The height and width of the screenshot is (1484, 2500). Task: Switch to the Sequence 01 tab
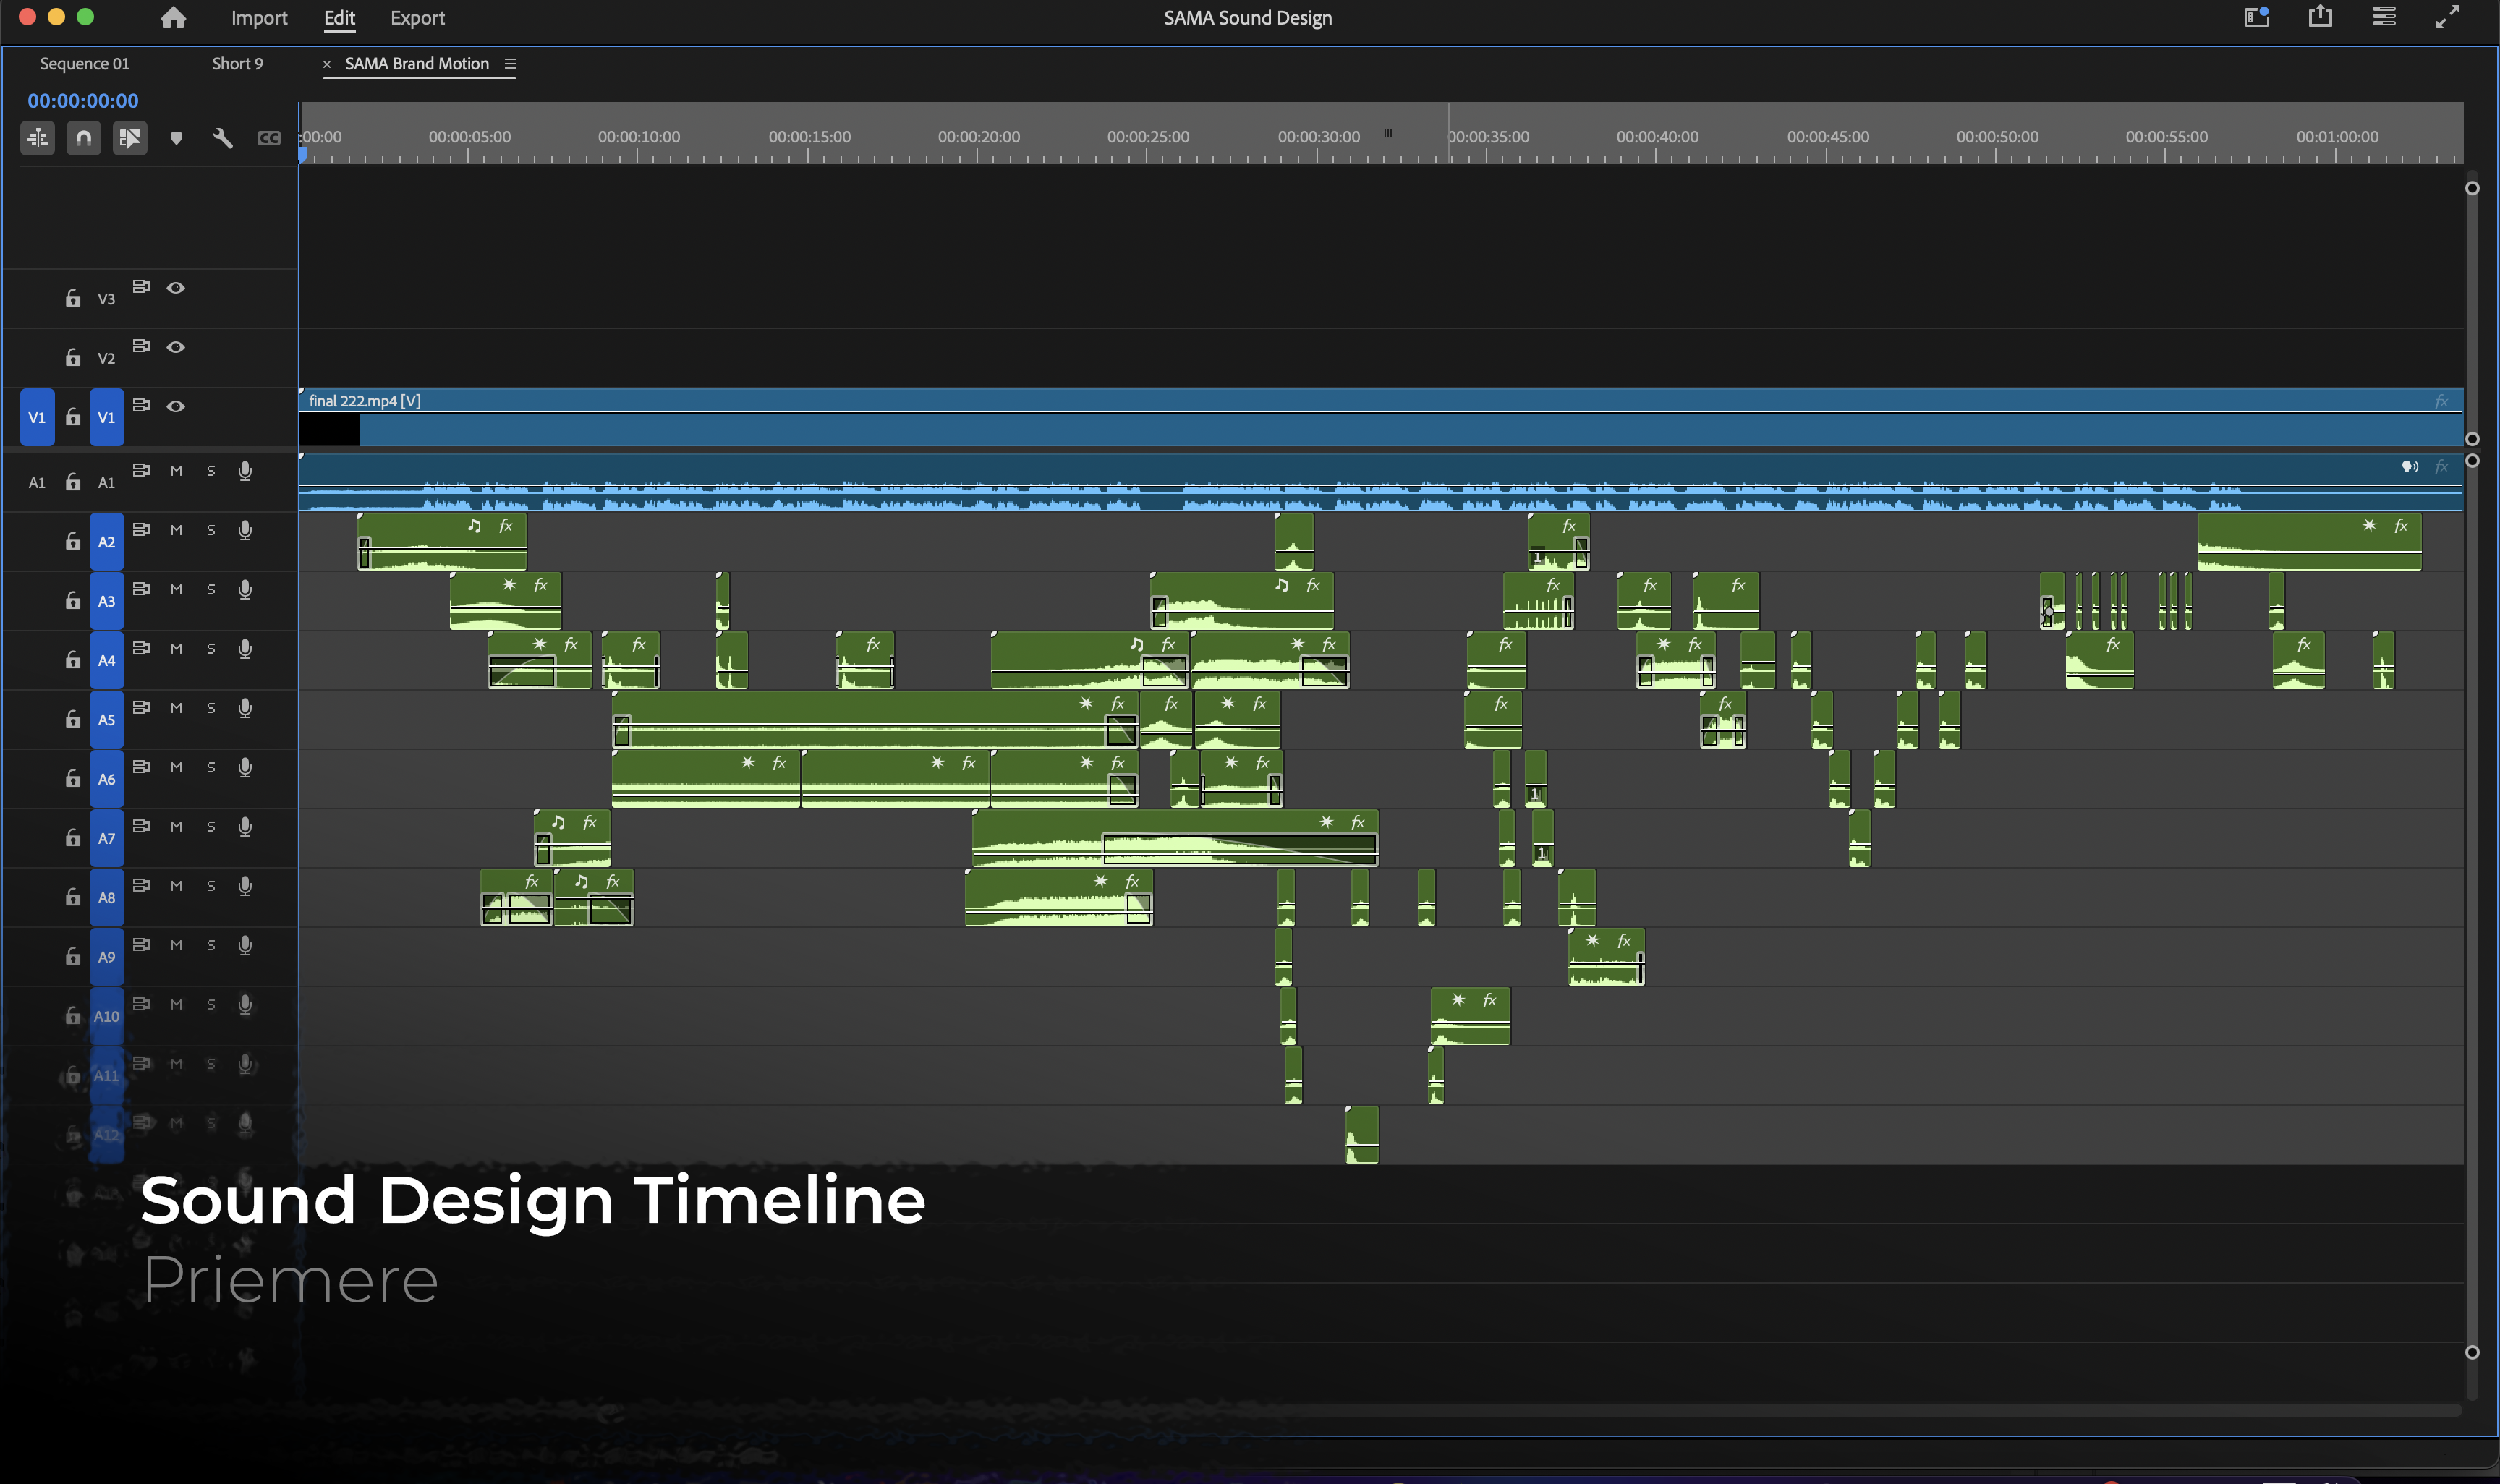[85, 64]
